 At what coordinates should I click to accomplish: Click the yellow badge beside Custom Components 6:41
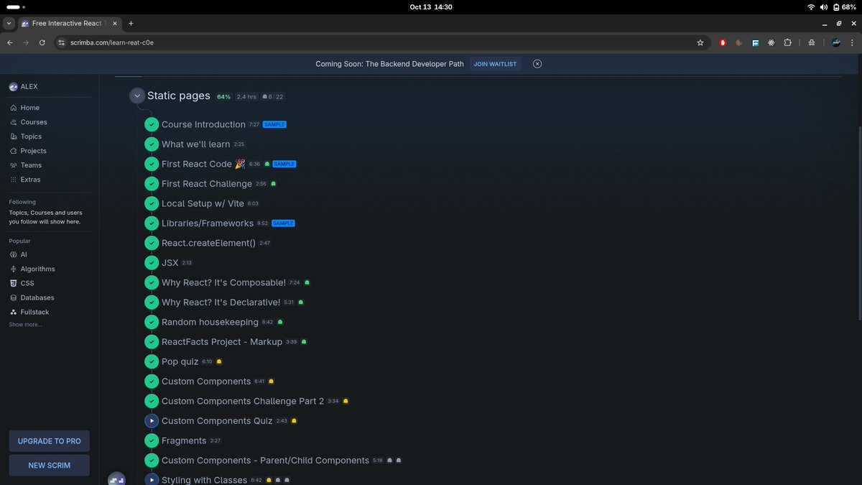click(271, 382)
